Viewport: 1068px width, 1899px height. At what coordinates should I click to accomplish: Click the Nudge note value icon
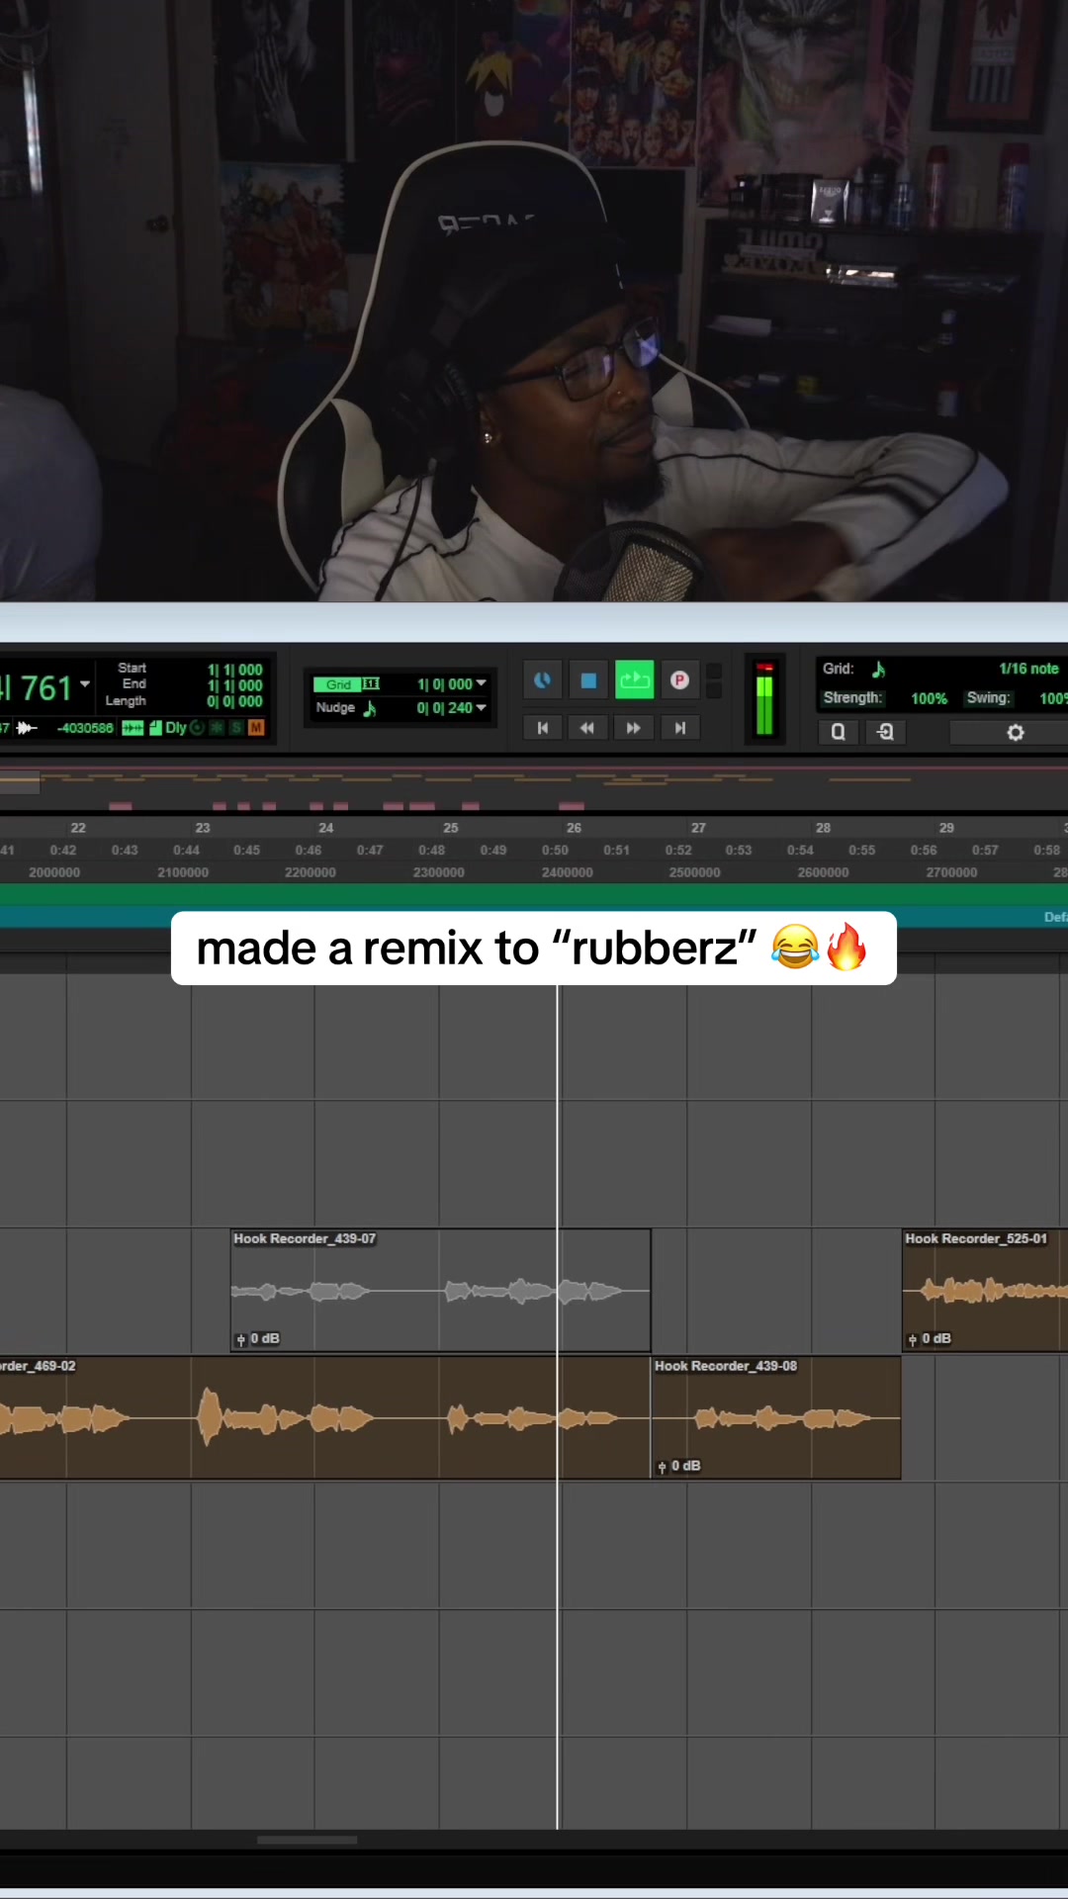tap(370, 708)
